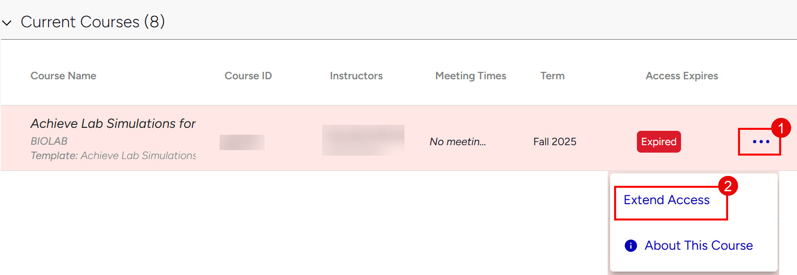Click the Instructors column header

click(356, 76)
